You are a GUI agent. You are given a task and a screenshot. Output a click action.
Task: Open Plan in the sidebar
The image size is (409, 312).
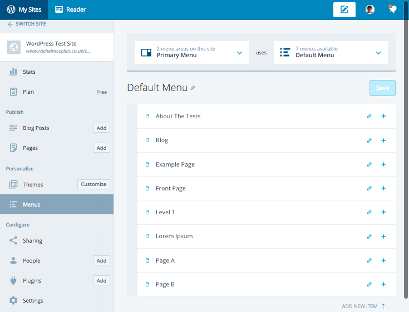28,92
